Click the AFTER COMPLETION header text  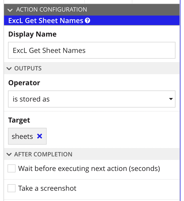tap(43, 154)
